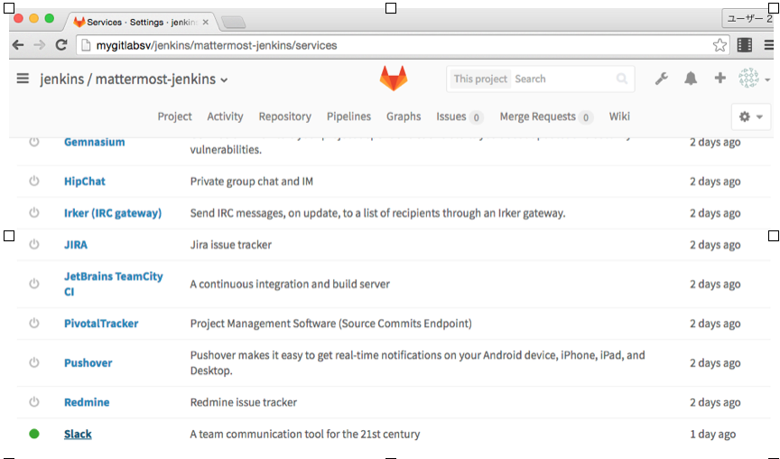Open the Pushover service link

pyautogui.click(x=88, y=362)
